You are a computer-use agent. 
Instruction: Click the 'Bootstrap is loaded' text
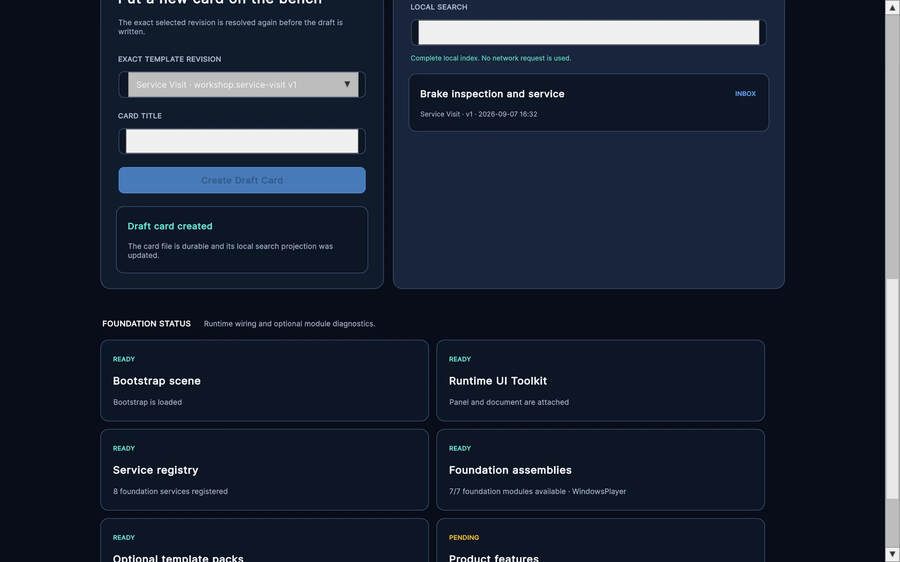[x=147, y=402]
